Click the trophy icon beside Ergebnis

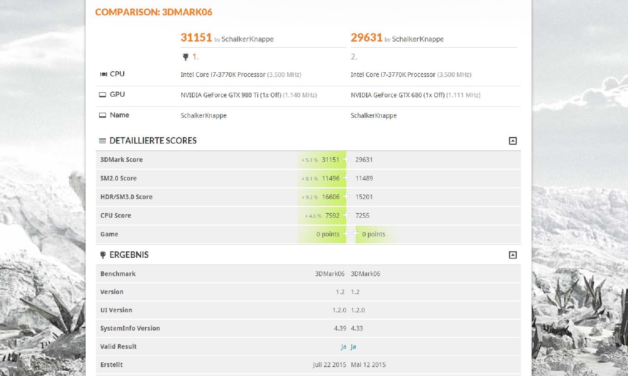103,255
